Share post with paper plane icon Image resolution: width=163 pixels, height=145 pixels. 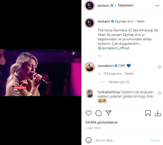pos(108,113)
